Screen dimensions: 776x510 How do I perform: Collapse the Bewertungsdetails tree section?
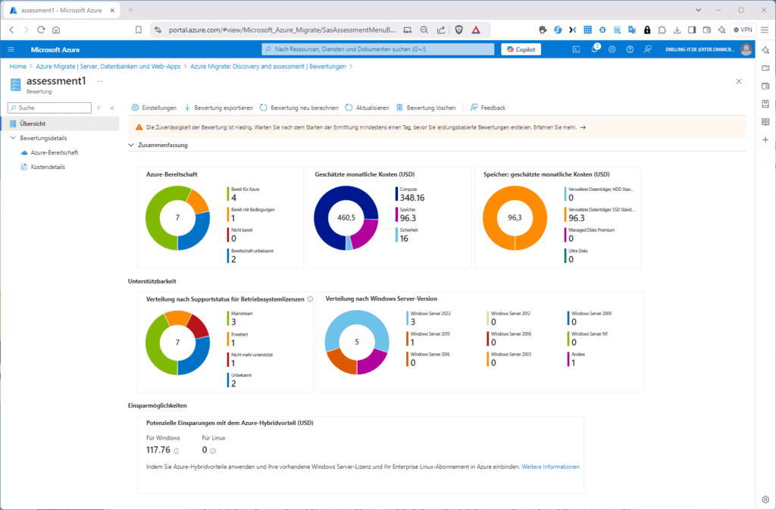(13, 138)
